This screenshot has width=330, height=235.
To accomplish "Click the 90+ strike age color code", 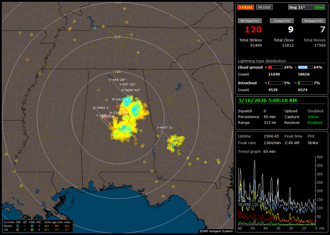I will [x=67, y=230].
